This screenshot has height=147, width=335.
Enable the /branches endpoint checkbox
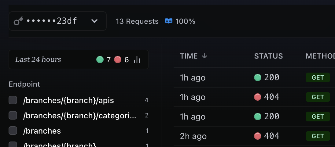(13, 131)
